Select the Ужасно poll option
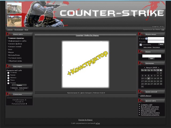 (8, 83)
